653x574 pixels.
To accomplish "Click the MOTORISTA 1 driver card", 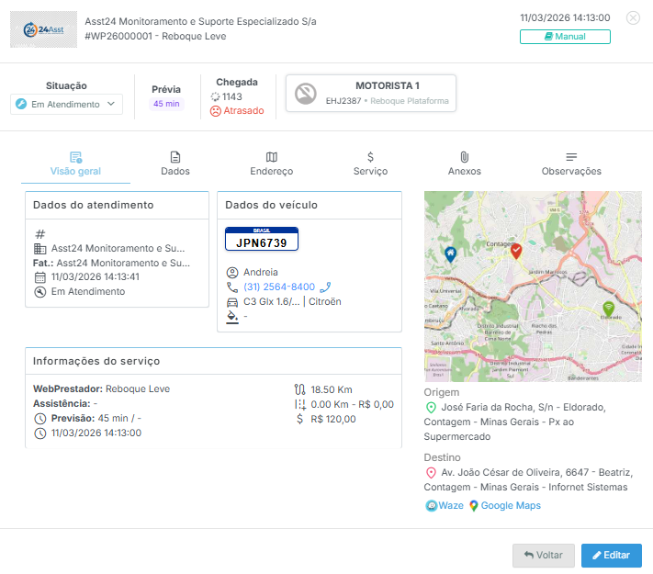I will click(371, 93).
